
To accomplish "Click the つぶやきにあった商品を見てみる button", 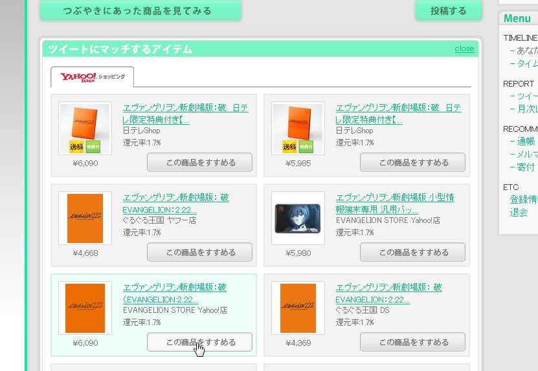I will [140, 10].
